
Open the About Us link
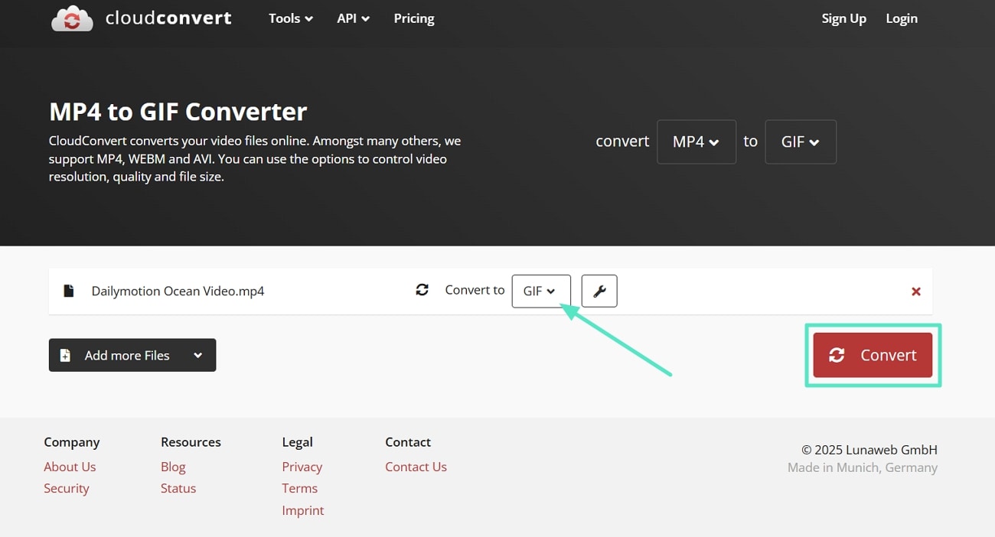(x=70, y=467)
